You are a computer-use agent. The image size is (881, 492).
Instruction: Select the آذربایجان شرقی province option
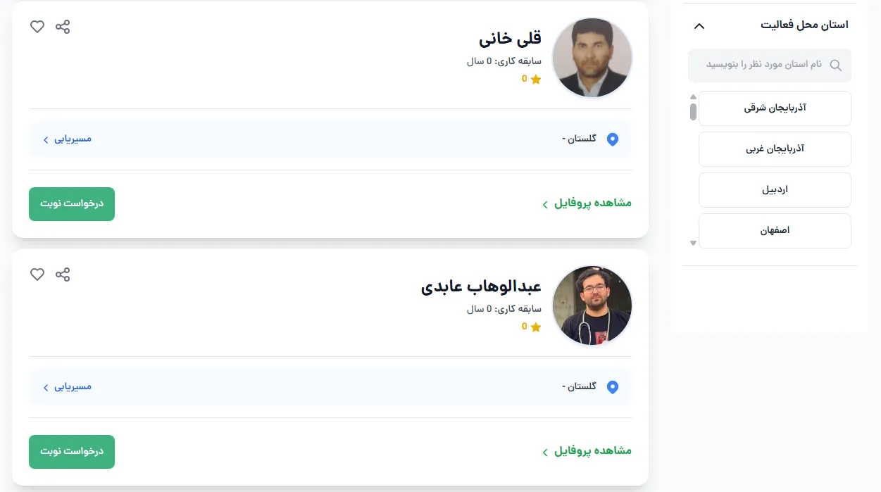click(775, 108)
